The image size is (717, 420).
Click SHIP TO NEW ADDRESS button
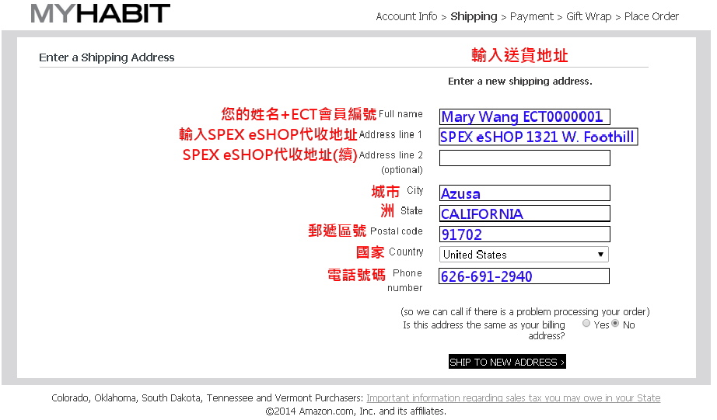(x=507, y=362)
